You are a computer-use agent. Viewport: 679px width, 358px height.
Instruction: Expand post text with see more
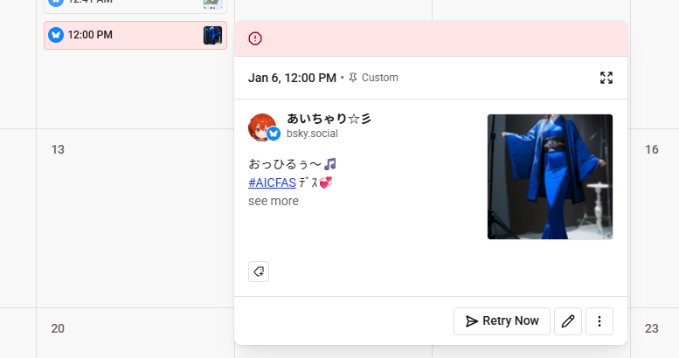[x=273, y=201]
